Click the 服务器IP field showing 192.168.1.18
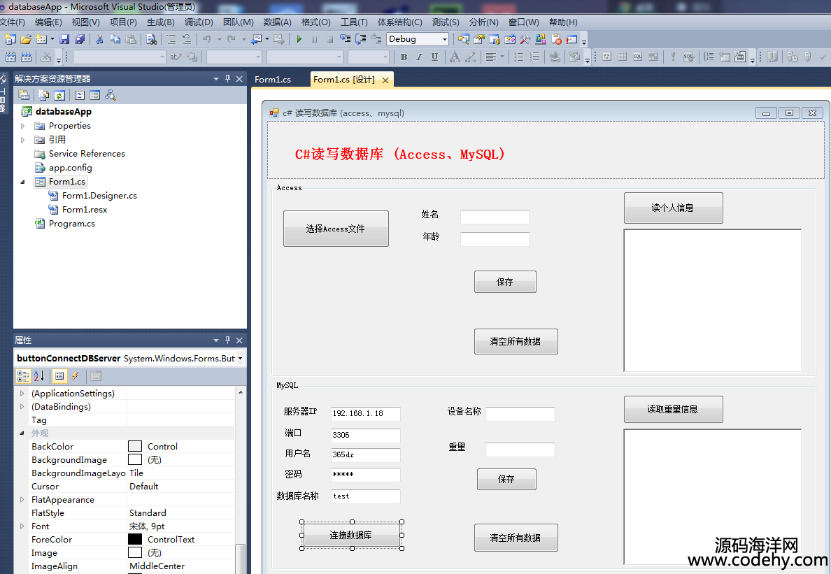The height and width of the screenshot is (574, 831). [x=366, y=414]
